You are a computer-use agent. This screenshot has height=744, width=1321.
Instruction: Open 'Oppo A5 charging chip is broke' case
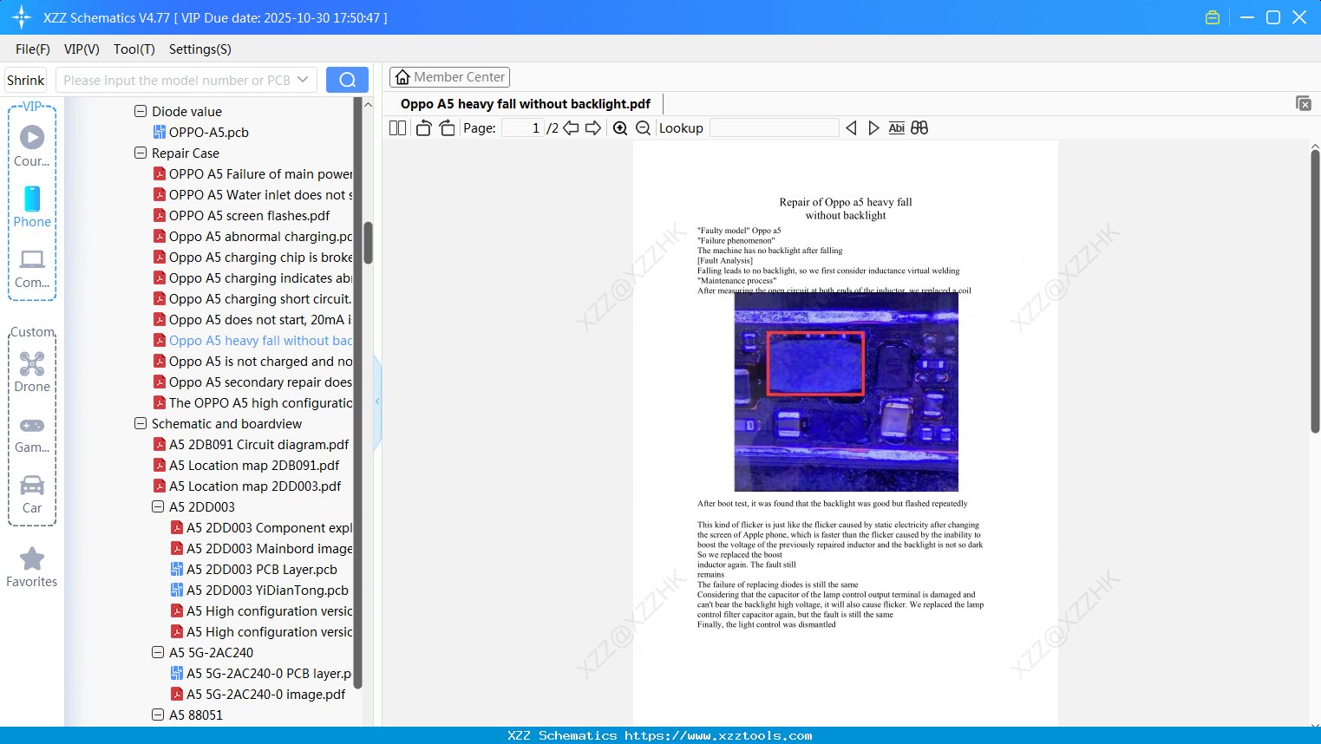coord(253,257)
